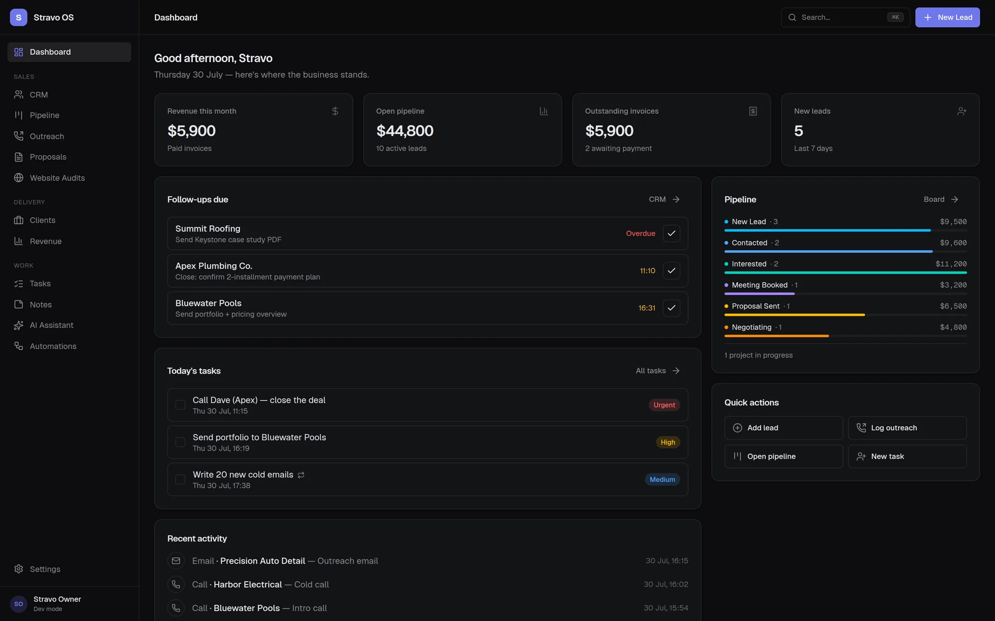This screenshot has width=995, height=621.
Task: Click the Settings gear icon
Action: coord(19,569)
